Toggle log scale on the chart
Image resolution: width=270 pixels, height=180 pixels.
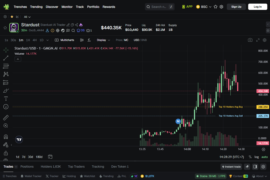coord(257,157)
